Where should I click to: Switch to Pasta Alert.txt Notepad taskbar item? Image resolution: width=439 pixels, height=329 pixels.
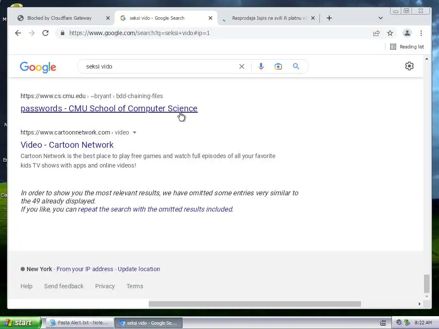pos(79,323)
